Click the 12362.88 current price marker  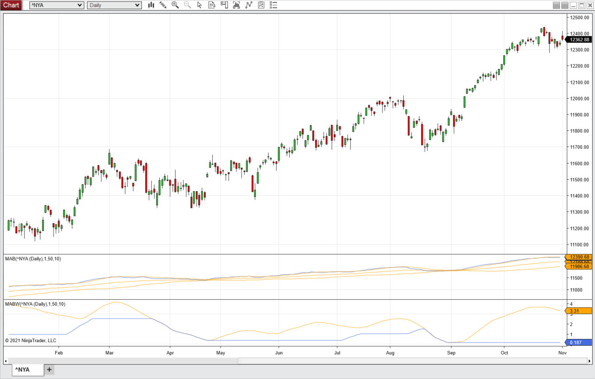point(579,39)
